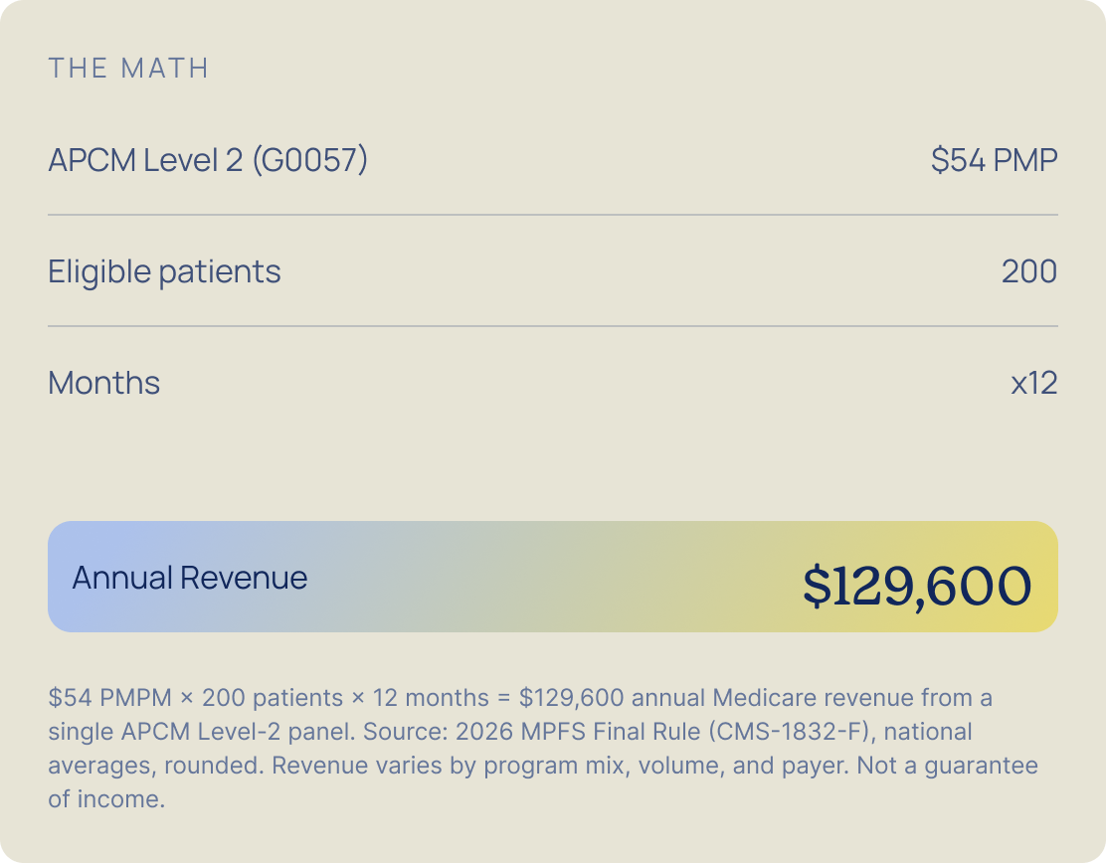Click the Revenue varies by program mix sentence
This screenshot has width=1106, height=863.
click(560, 765)
